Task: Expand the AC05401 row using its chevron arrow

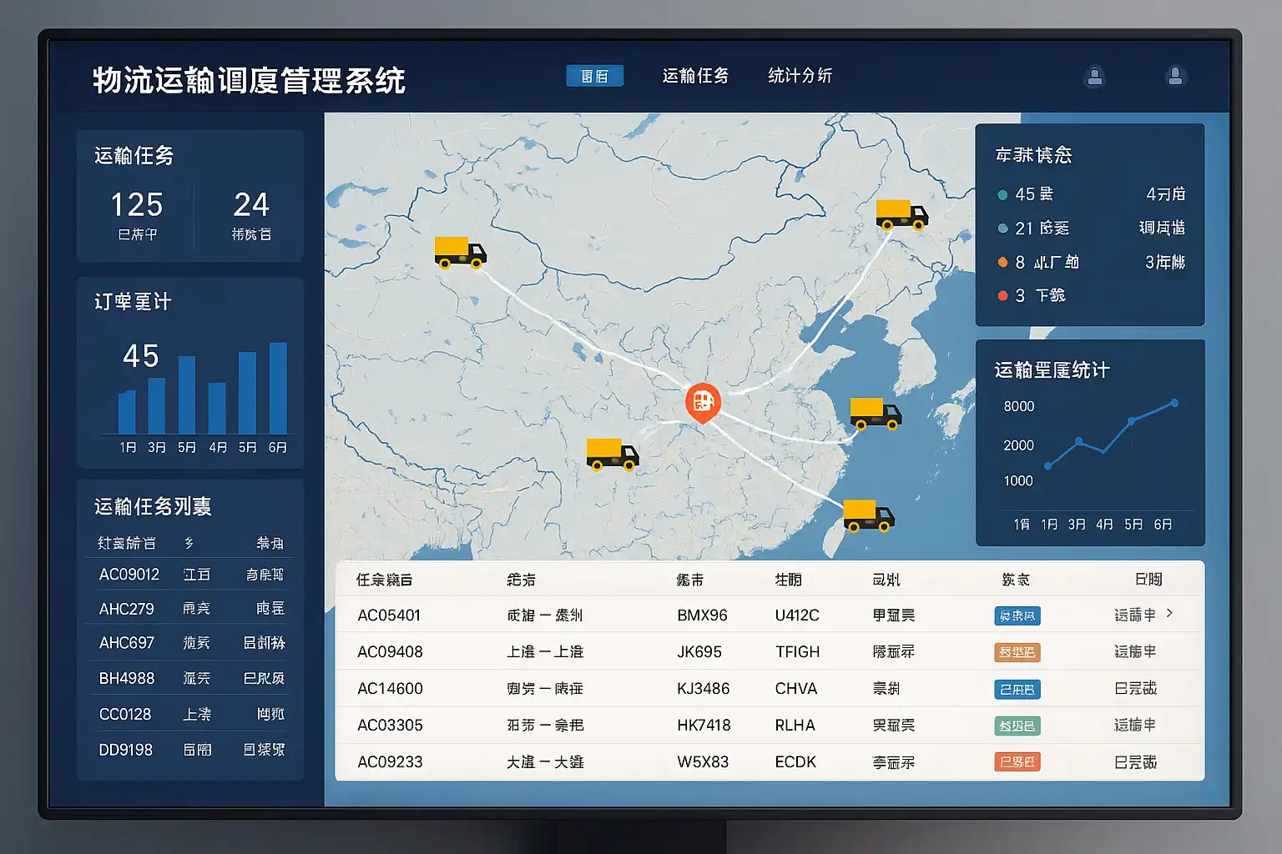Action: click(x=1169, y=614)
